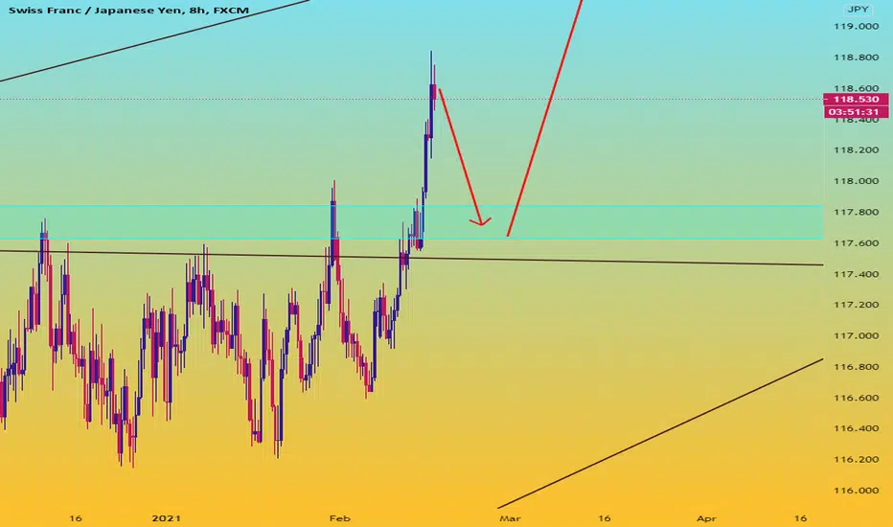Image resolution: width=893 pixels, height=527 pixels.
Task: Click the 116.200 price axis label
Action: point(856,460)
